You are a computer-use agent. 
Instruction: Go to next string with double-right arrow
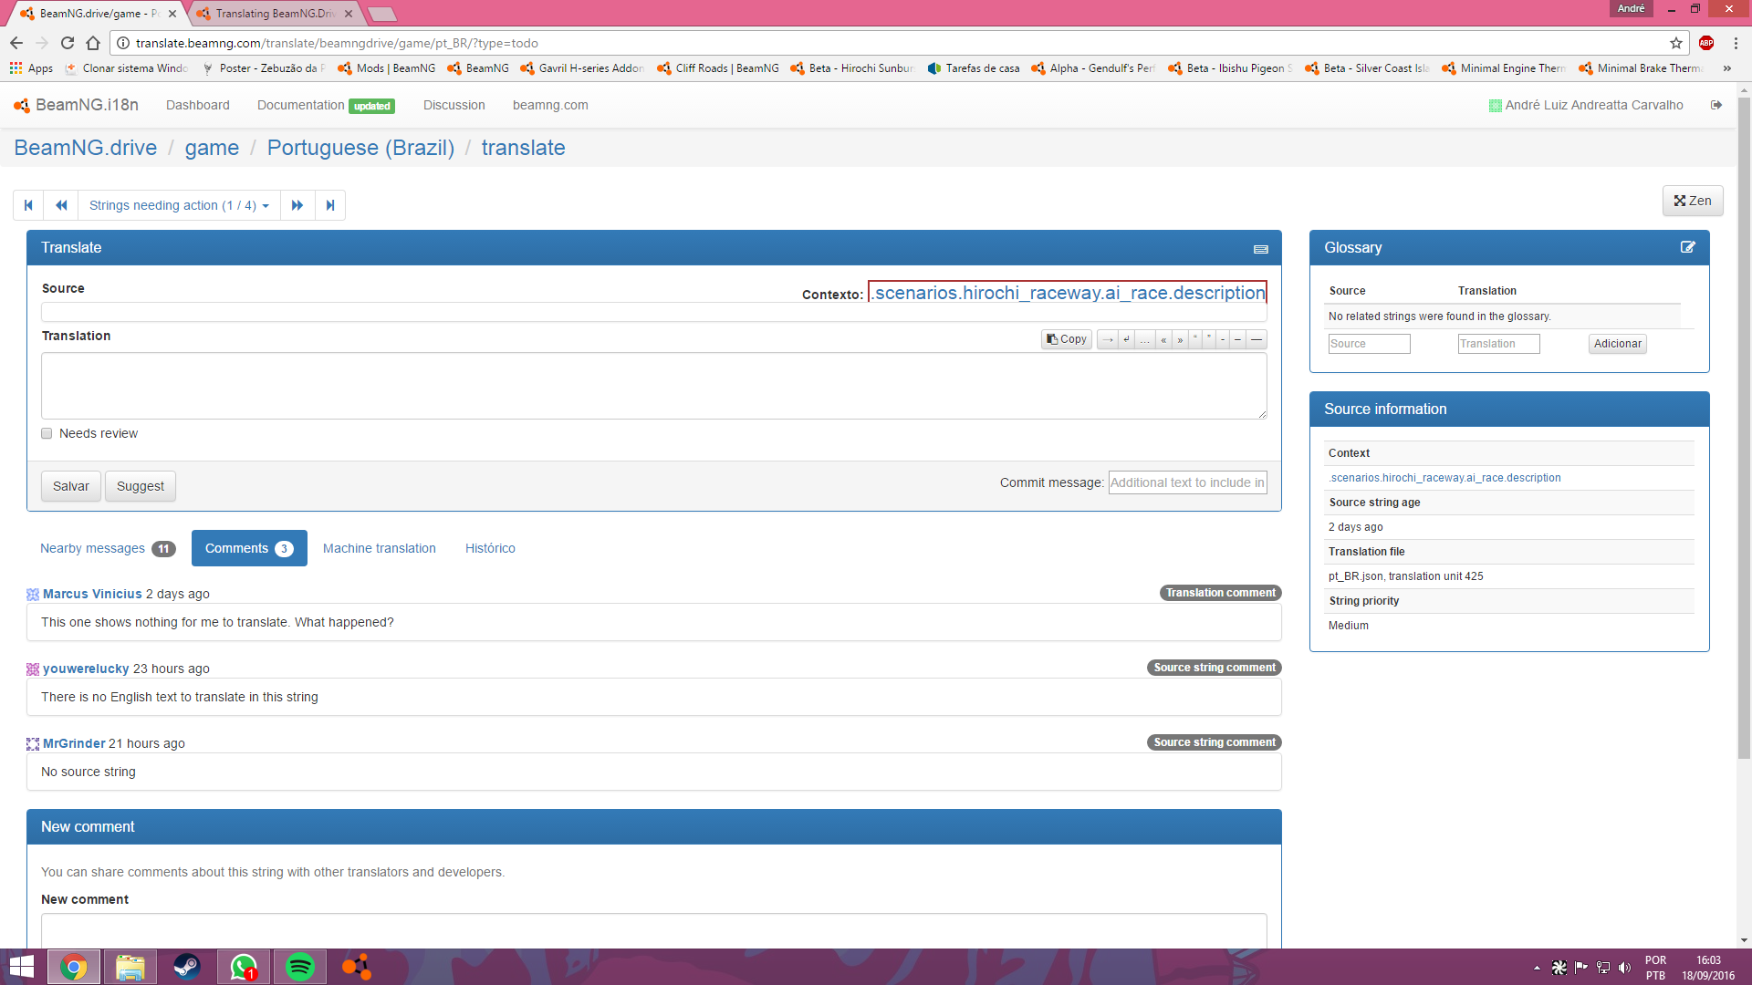click(297, 205)
